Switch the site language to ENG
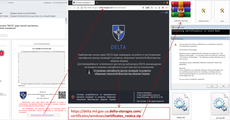Image resolution: width=230 pixels, height=120 pixels. [x=162, y=13]
